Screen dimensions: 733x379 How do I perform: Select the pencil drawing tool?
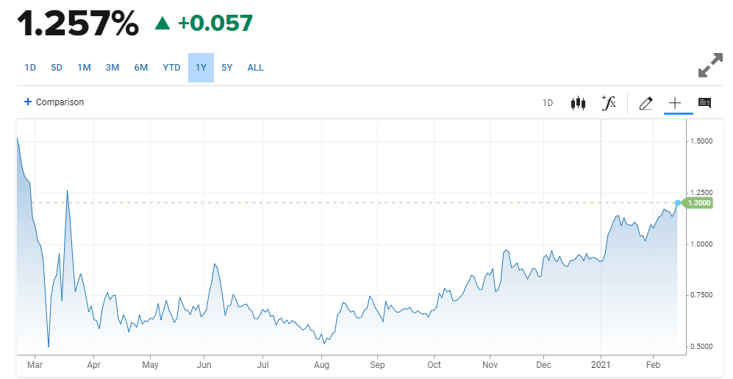(646, 103)
